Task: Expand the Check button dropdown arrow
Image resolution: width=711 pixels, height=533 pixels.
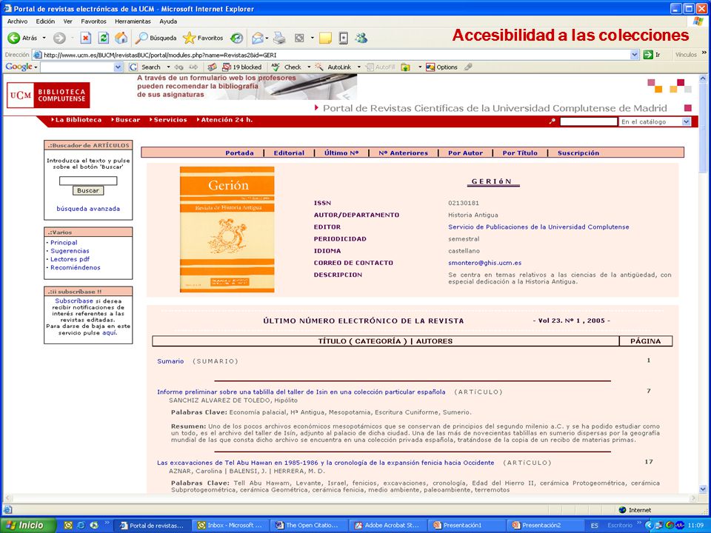Action: 310,67
